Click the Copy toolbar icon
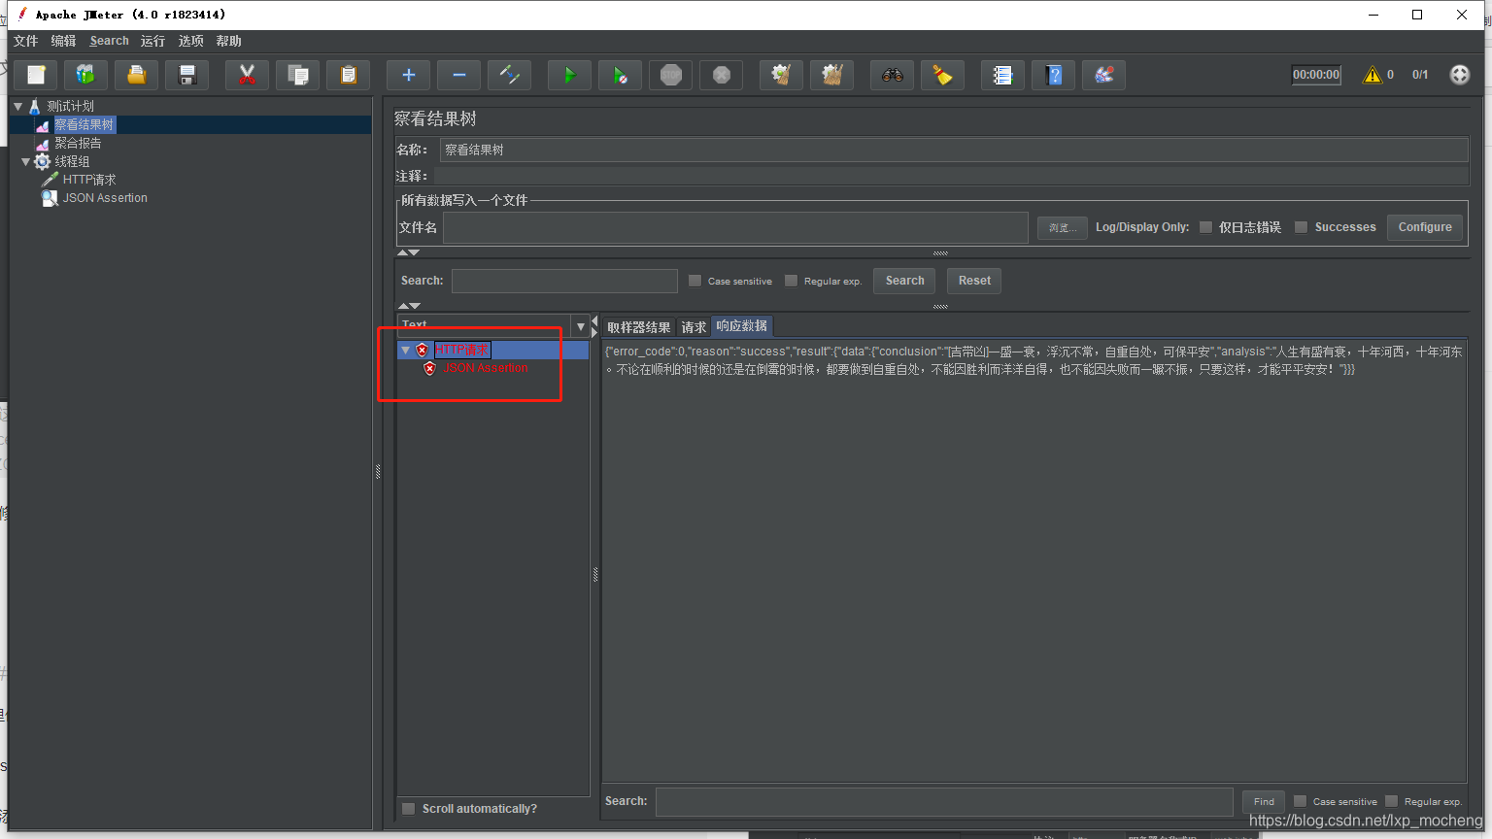1492x839 pixels. pos(297,75)
